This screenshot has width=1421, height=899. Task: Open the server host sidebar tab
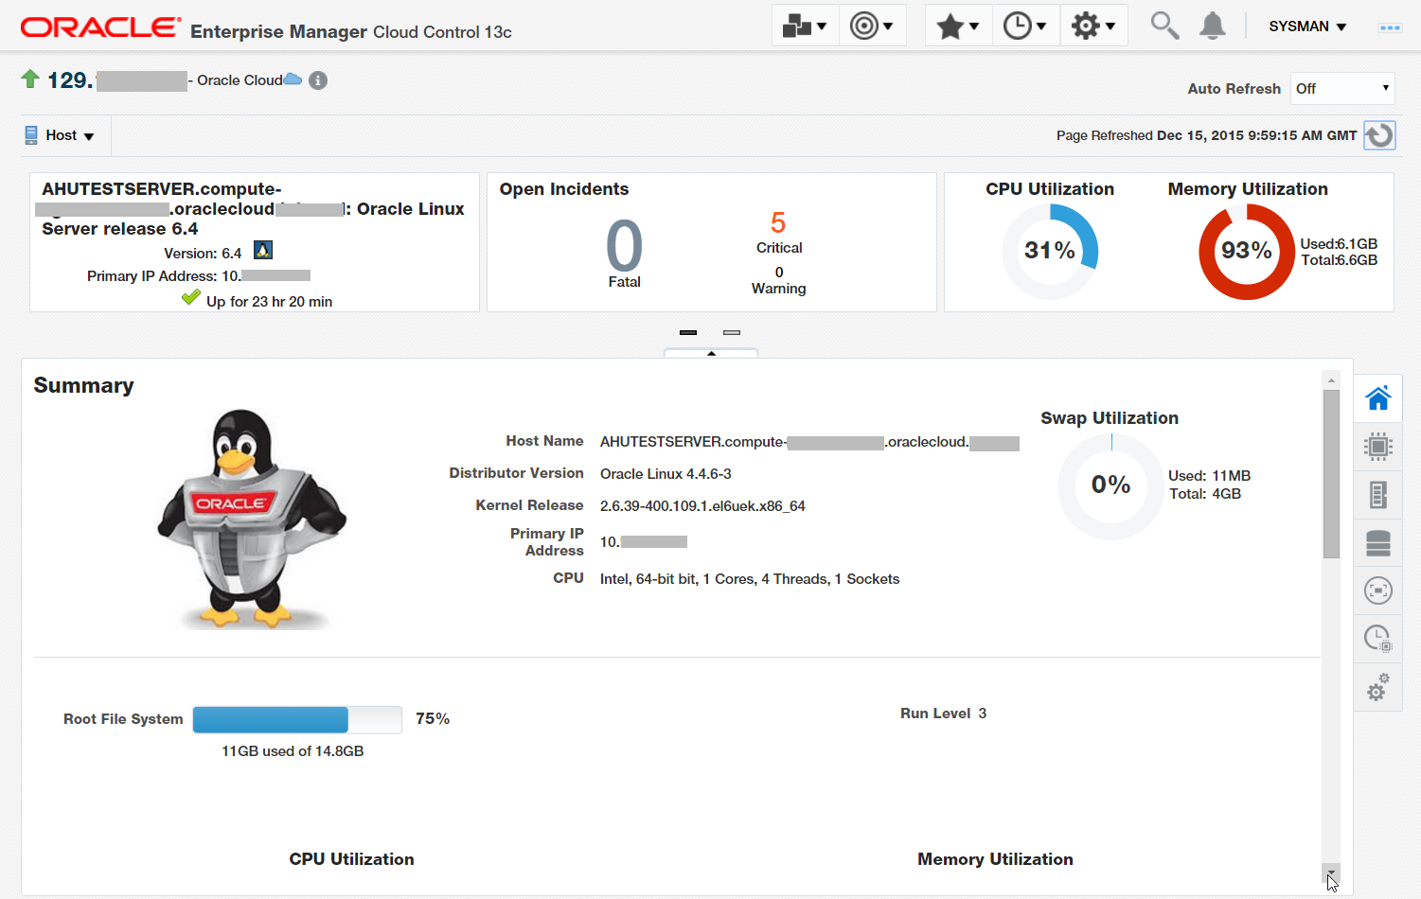tap(1378, 494)
